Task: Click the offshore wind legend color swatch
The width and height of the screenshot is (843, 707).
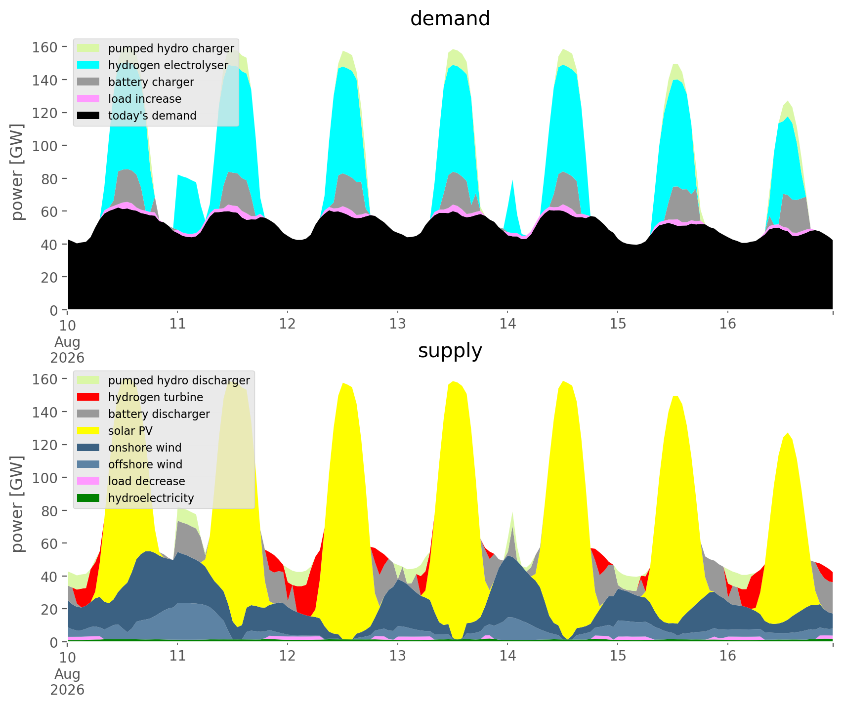Action: tap(89, 464)
